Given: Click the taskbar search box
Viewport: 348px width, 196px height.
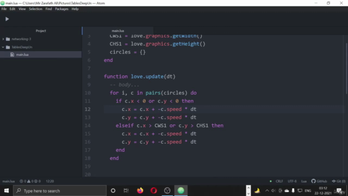Looking at the screenshot, I should [x=60, y=191].
